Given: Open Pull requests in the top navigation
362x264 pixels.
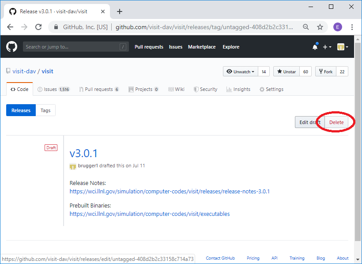Looking at the screenshot, I should [149, 47].
